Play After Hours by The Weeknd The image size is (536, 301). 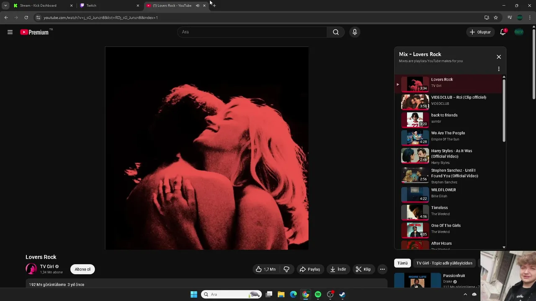(448, 245)
